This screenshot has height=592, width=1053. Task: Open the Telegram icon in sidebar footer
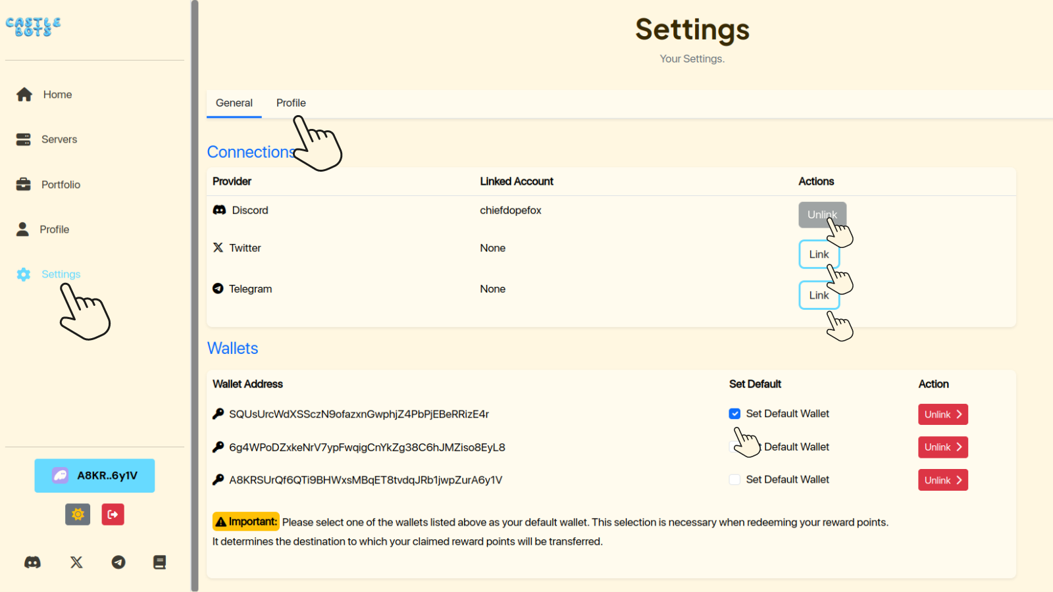point(118,562)
